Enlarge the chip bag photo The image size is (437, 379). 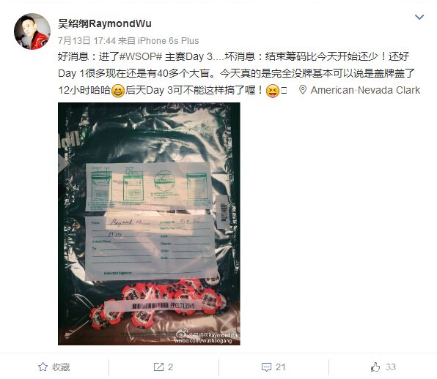click(149, 224)
